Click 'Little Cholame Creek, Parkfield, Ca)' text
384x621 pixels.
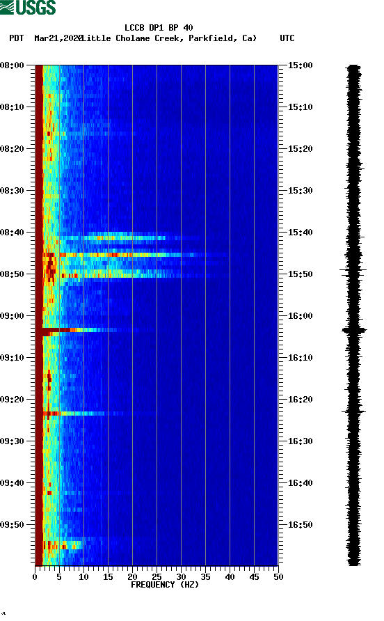170,38
